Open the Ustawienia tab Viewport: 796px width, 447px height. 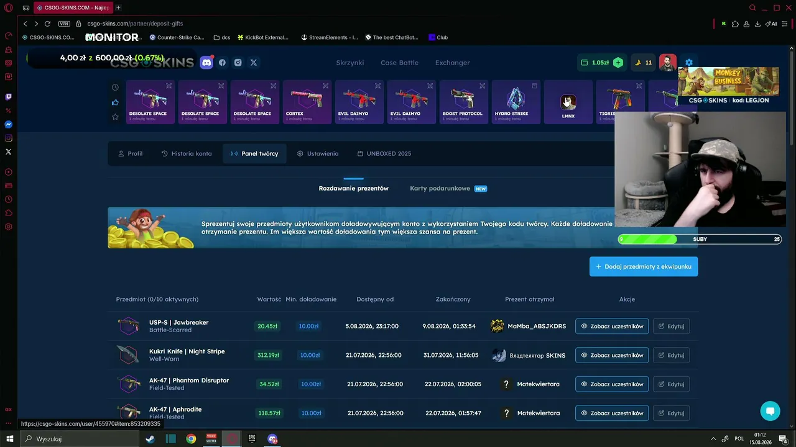318,153
